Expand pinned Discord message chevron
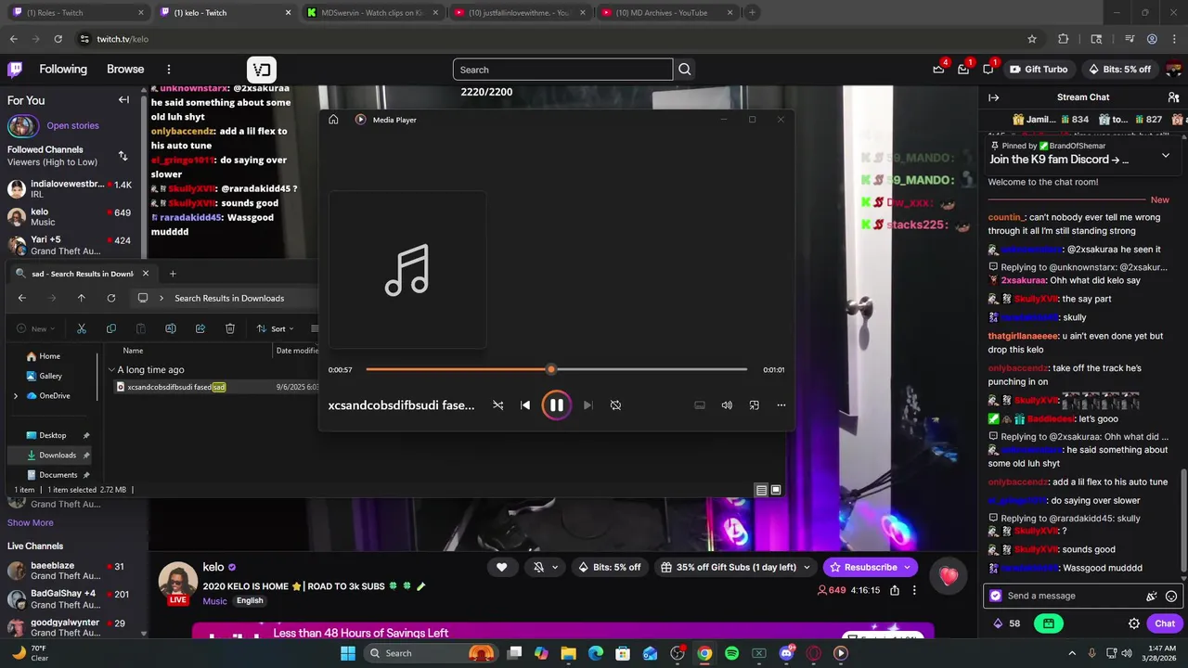 [1166, 156]
